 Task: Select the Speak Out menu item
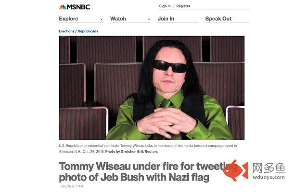pyautogui.click(x=218, y=19)
